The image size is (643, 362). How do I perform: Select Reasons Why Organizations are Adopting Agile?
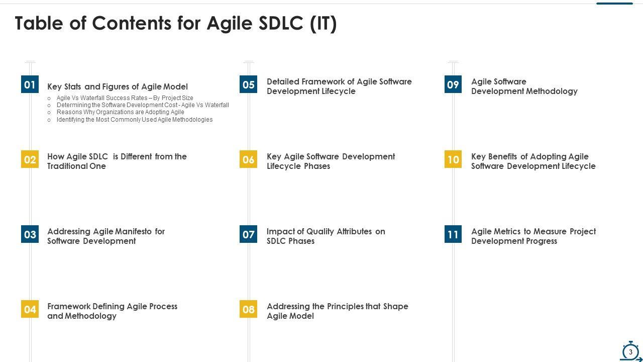pyautogui.click(x=120, y=112)
